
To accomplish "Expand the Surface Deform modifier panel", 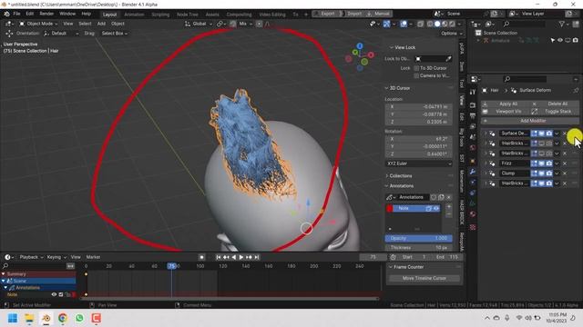I will [x=486, y=134].
